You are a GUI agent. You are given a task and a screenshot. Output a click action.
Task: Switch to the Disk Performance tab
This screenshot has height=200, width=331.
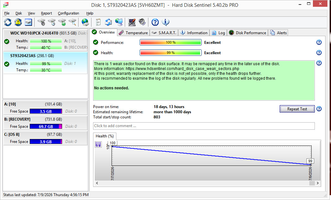pos(248,33)
